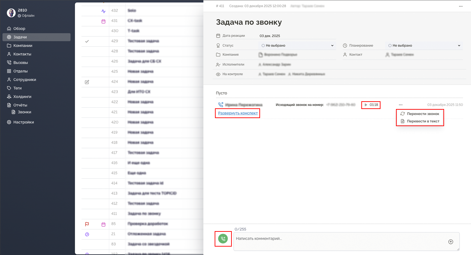Open the Планирование dropdown
The width and height of the screenshot is (471, 255).
point(459,45)
